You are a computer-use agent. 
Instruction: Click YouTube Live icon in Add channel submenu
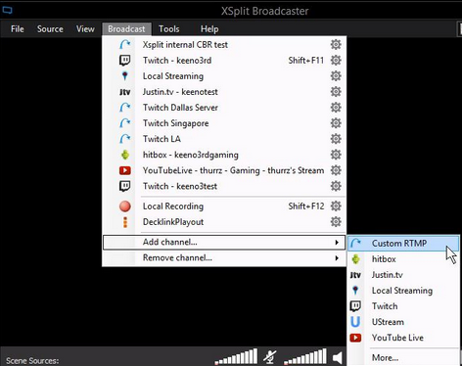[x=355, y=338]
